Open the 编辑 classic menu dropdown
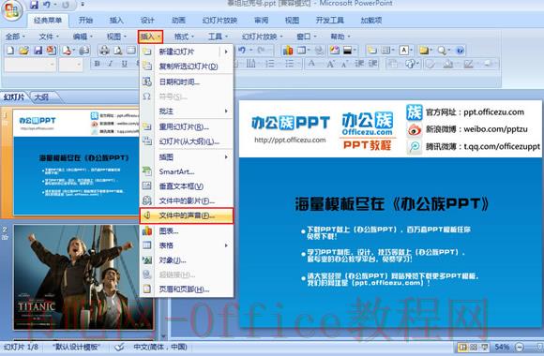The height and width of the screenshot is (356, 544). click(83, 37)
